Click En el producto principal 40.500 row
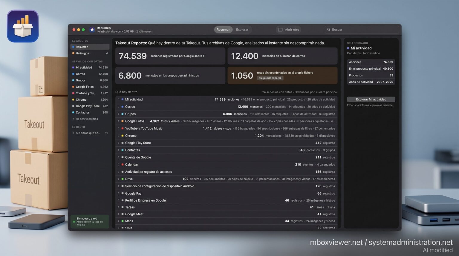The width and height of the screenshot is (459, 256). coord(371,69)
